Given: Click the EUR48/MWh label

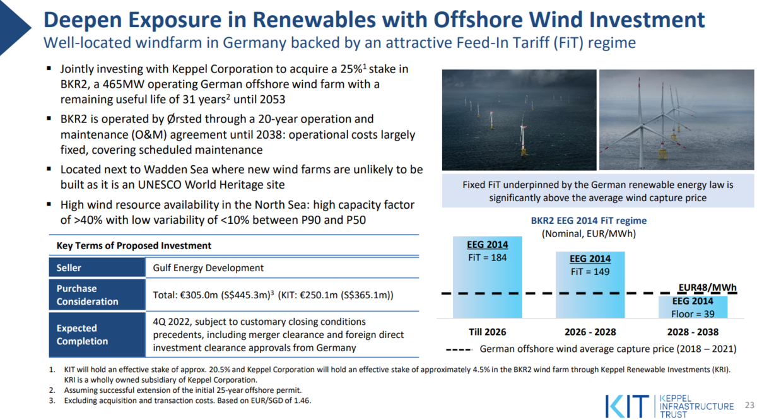Looking at the screenshot, I should [707, 288].
